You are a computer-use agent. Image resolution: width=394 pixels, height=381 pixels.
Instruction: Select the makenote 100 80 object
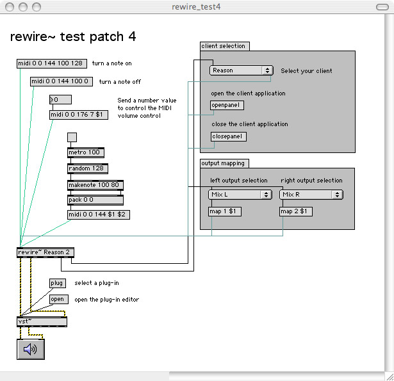95,185
